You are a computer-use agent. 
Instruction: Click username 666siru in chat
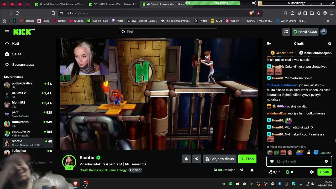pos(283,106)
